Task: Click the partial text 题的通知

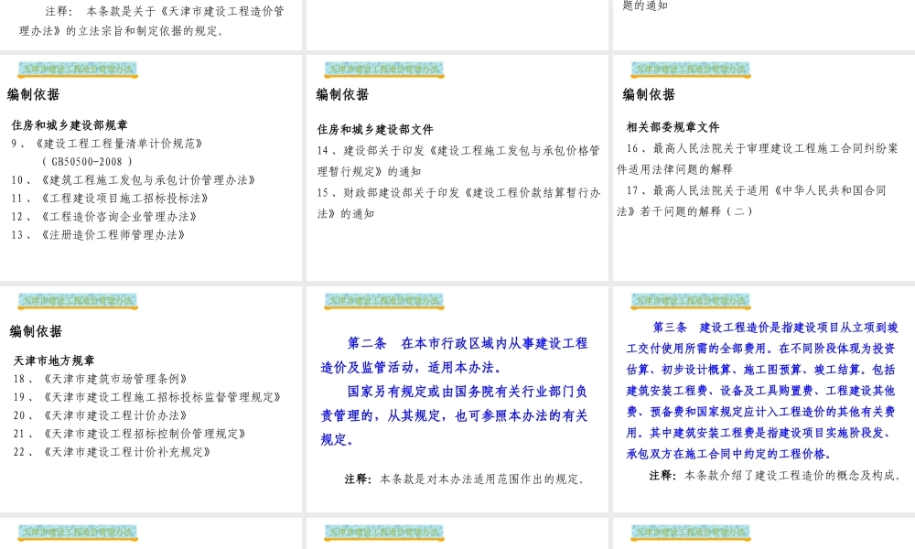Action: [645, 5]
